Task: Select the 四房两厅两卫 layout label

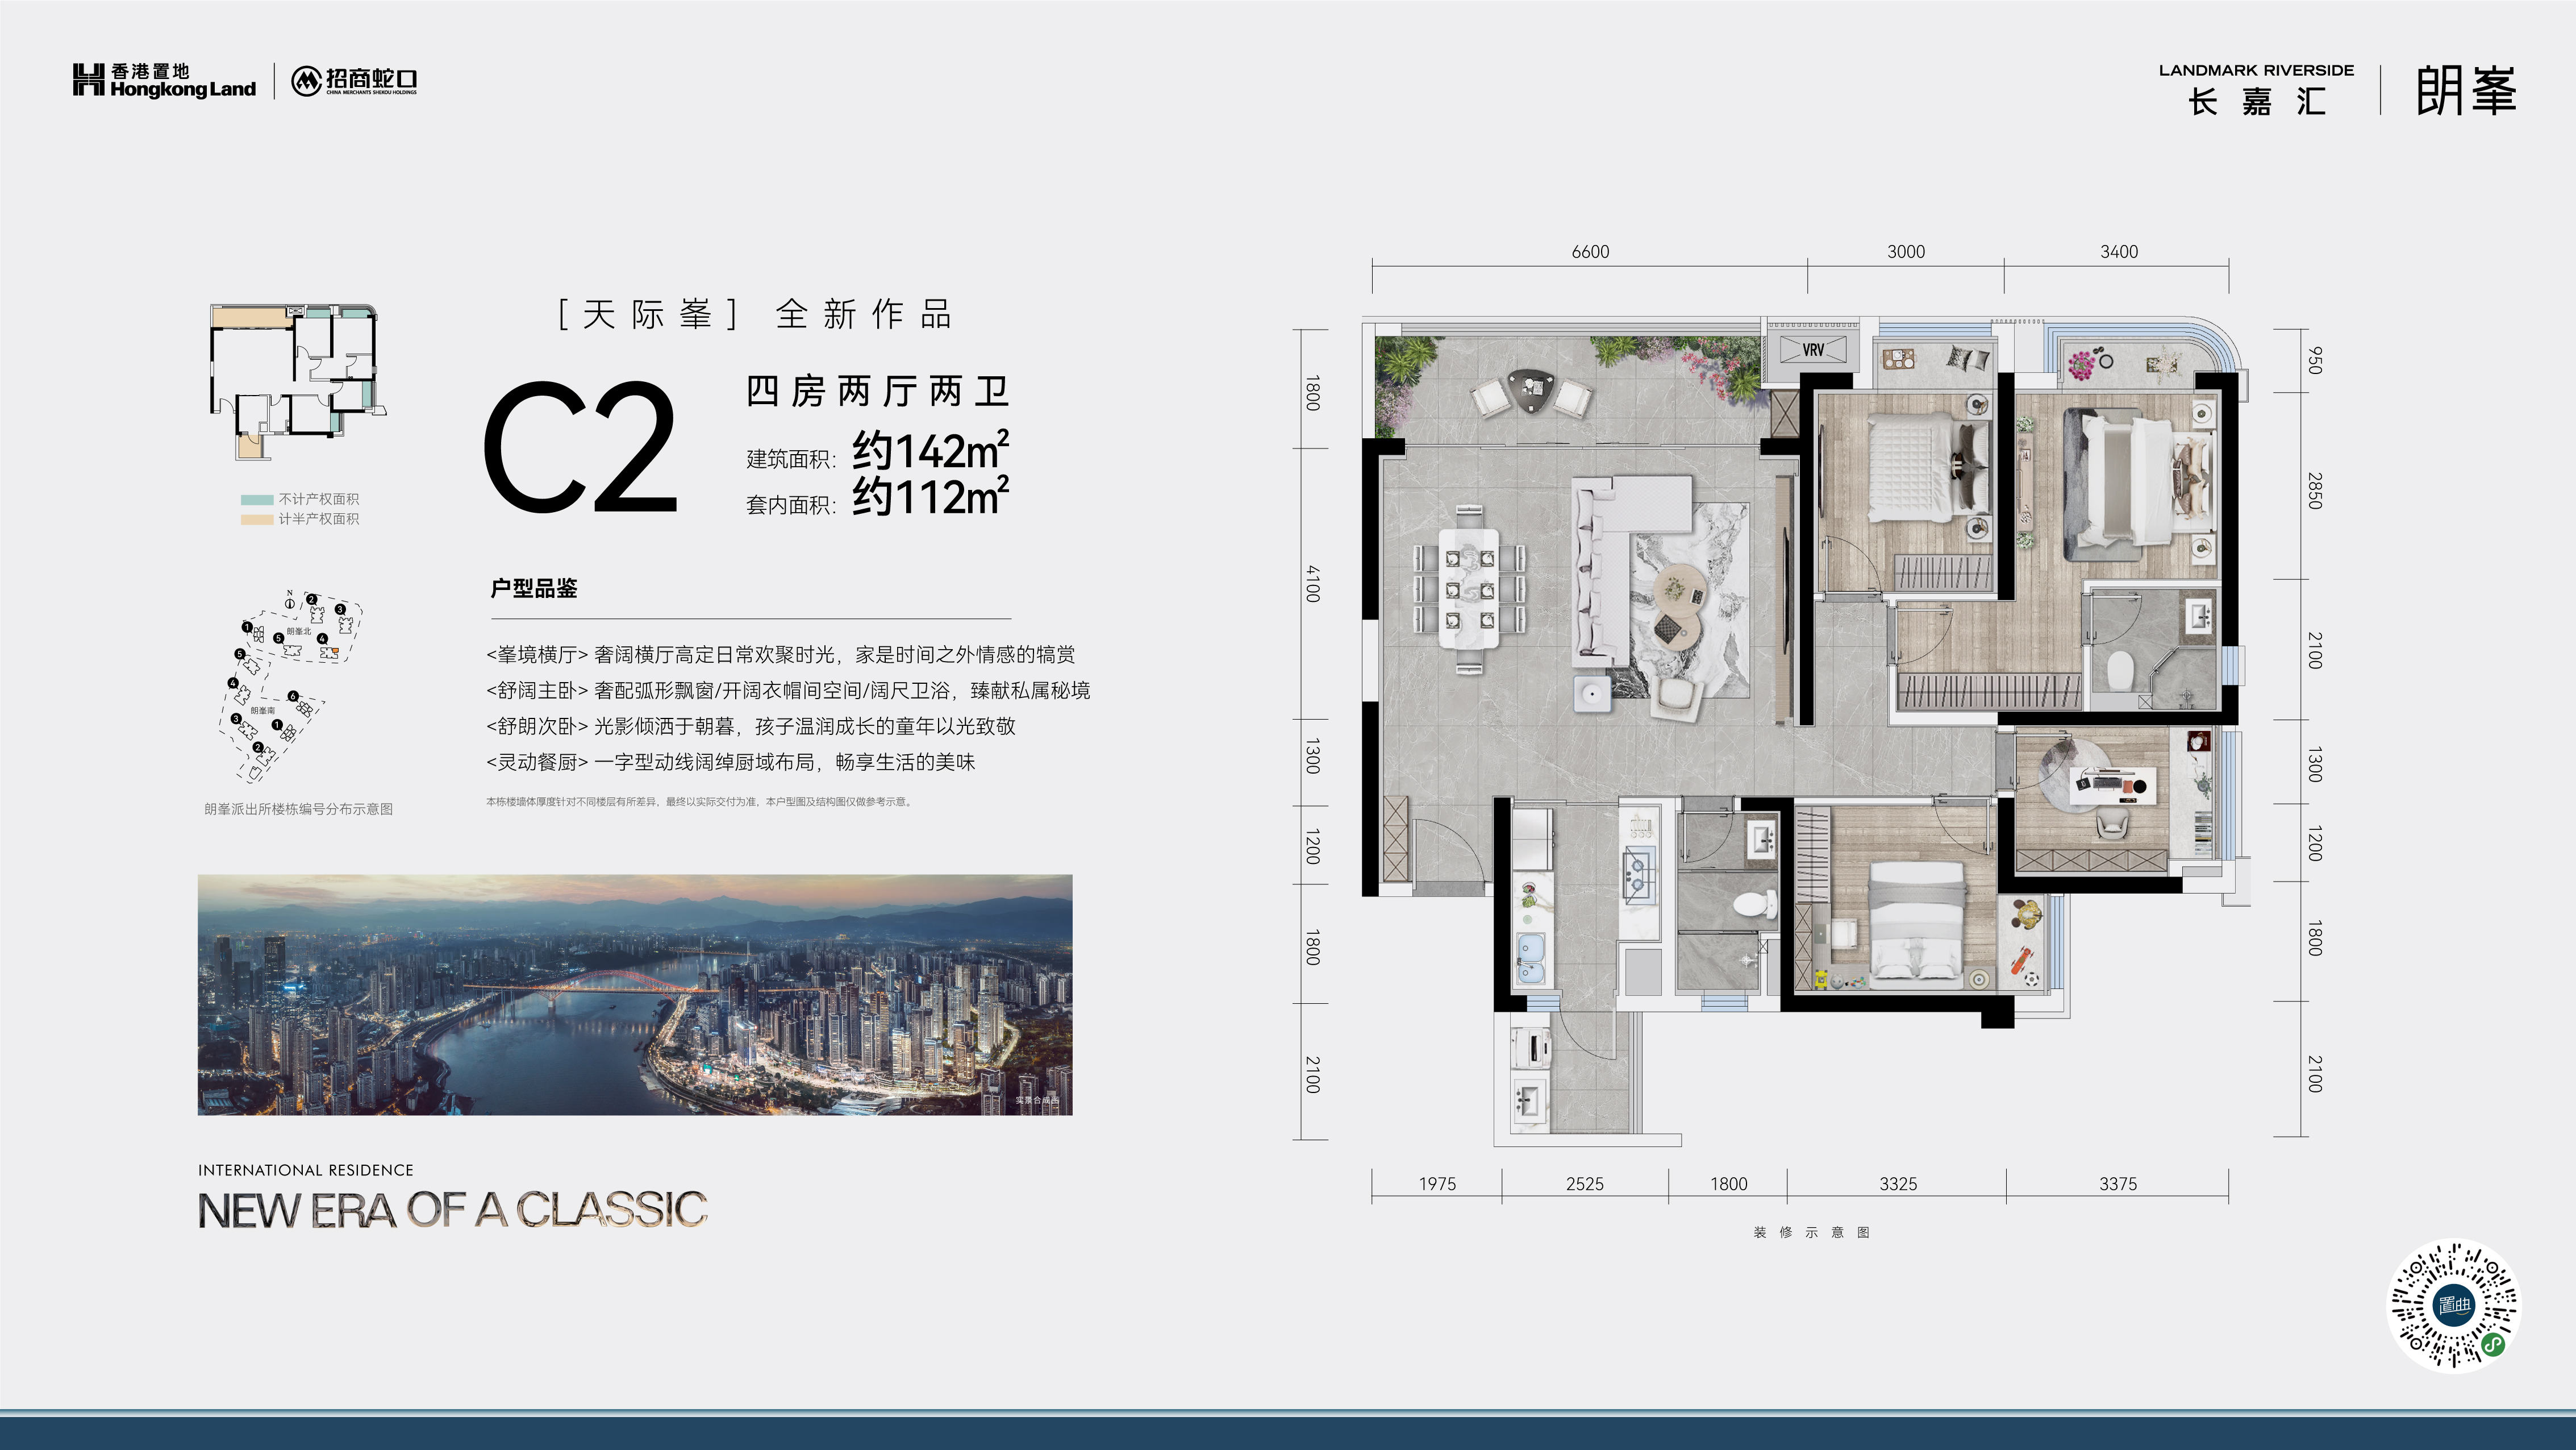Action: (877, 391)
